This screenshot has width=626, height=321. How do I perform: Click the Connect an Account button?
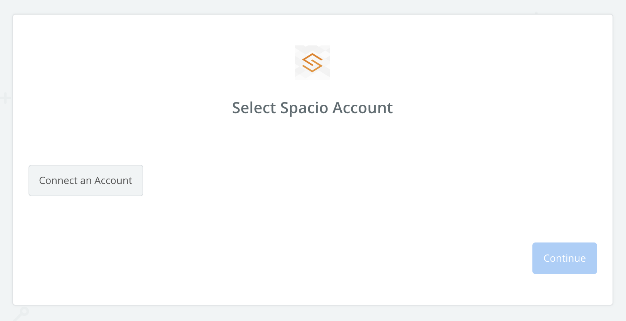click(x=86, y=181)
